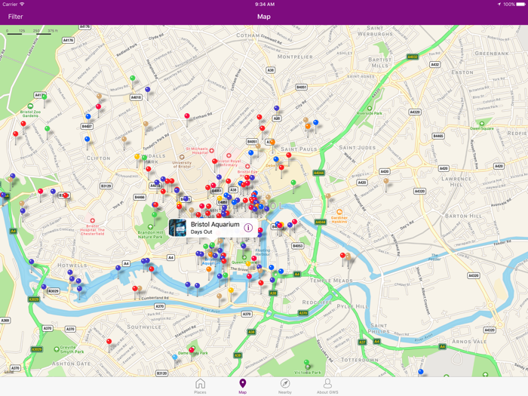Tap the info icon in Bristol Aquarium callout
Screen dimensions: 528x396
[248, 228]
